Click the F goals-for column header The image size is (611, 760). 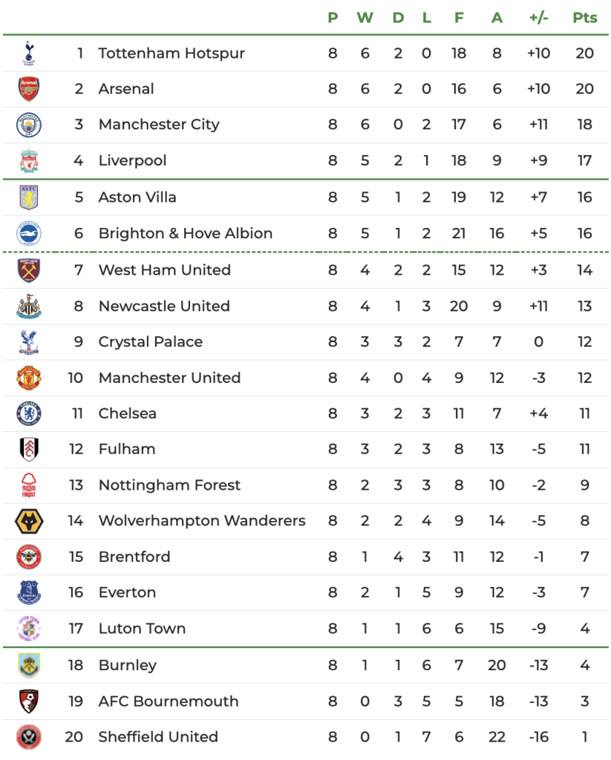pyautogui.click(x=459, y=18)
